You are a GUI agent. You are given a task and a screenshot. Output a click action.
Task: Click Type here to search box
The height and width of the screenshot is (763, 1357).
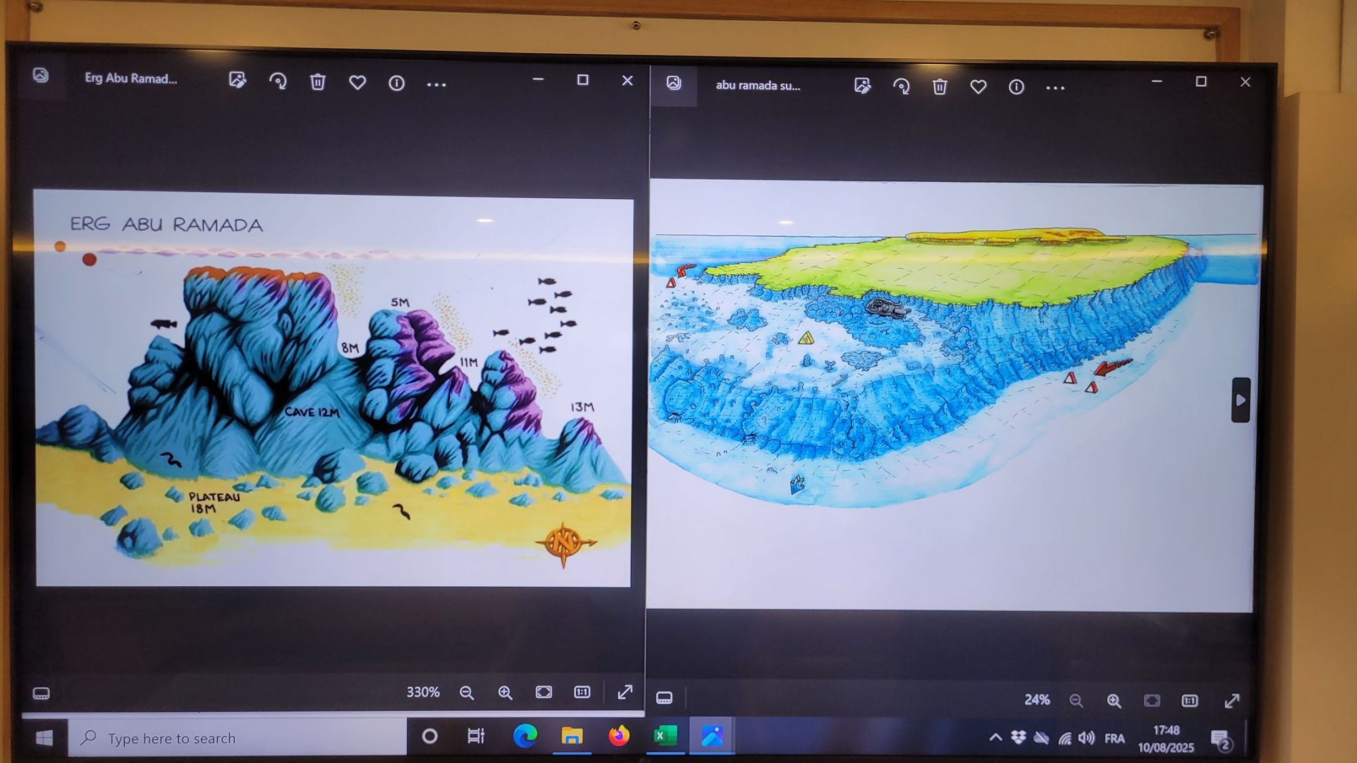point(237,738)
